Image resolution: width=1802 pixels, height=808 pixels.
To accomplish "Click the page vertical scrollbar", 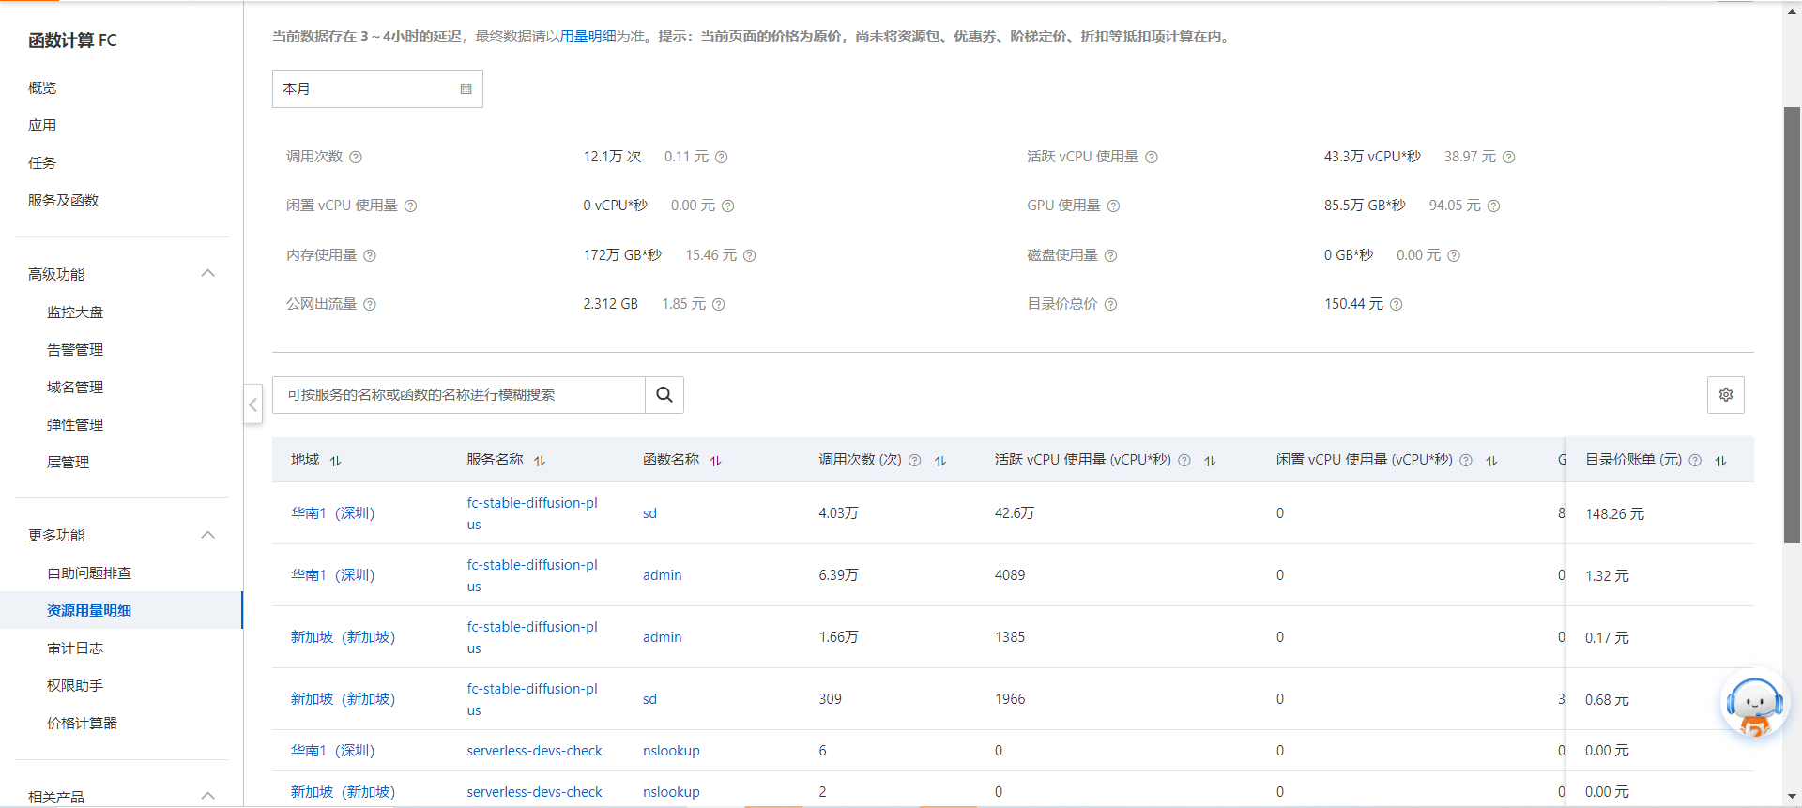I will tap(1792, 325).
